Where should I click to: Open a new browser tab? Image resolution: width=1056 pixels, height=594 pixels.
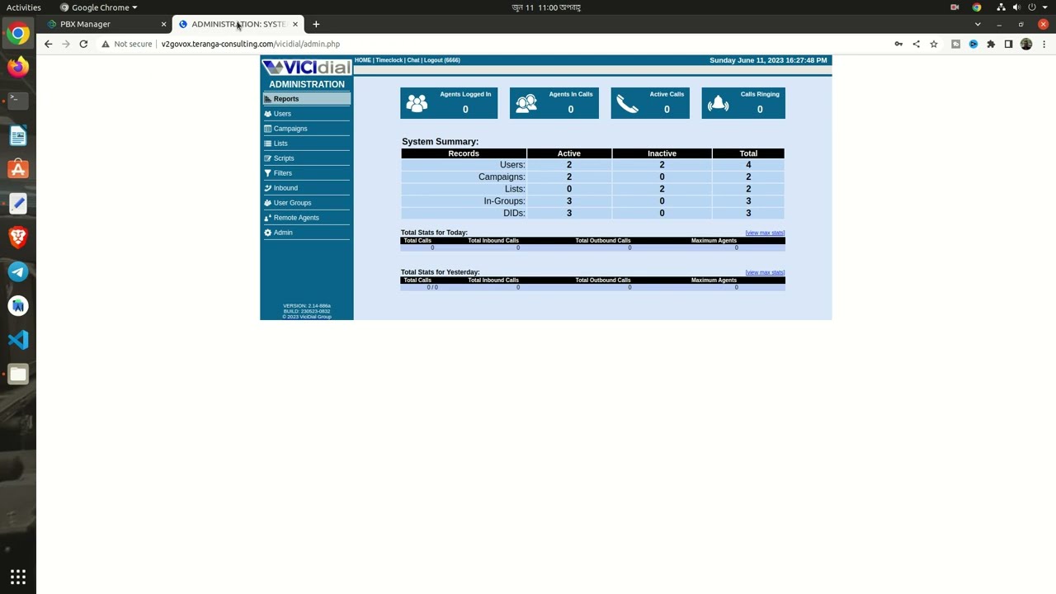click(316, 24)
